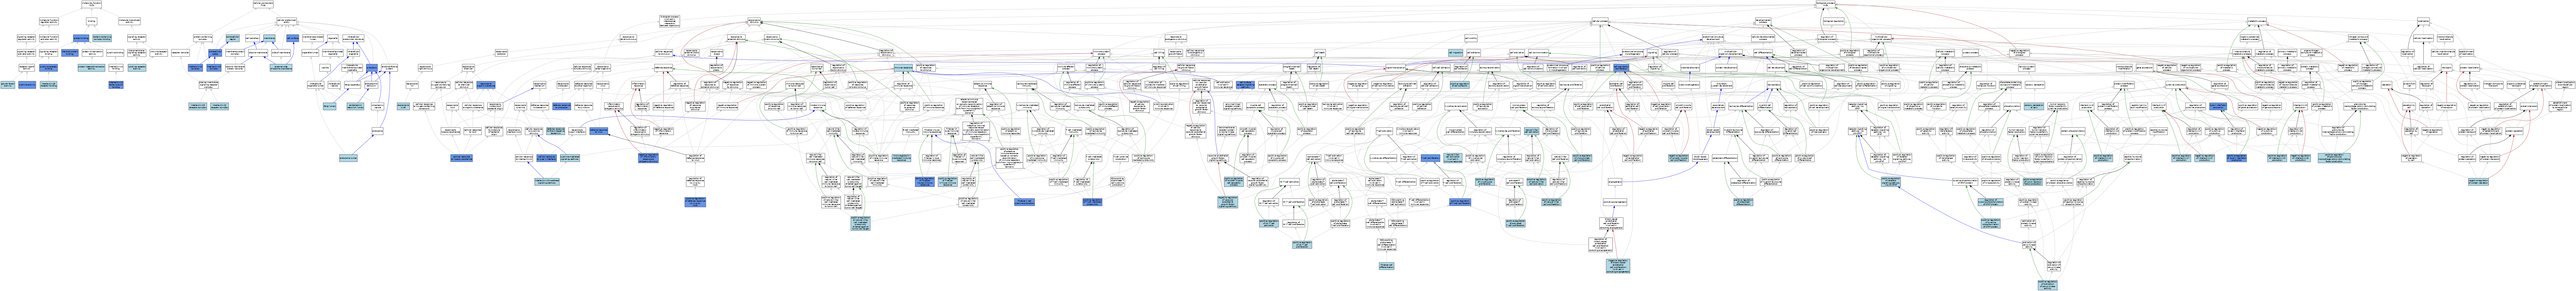2576x291 pixels.
Task: Click the blue type II interferon production node
Action: [2218, 106]
